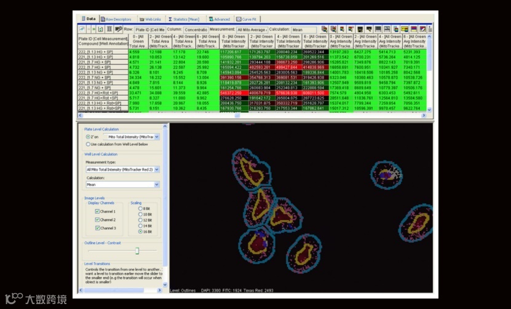Click the first icon right of the Calculation field
511x309 pixels.
[324, 29]
